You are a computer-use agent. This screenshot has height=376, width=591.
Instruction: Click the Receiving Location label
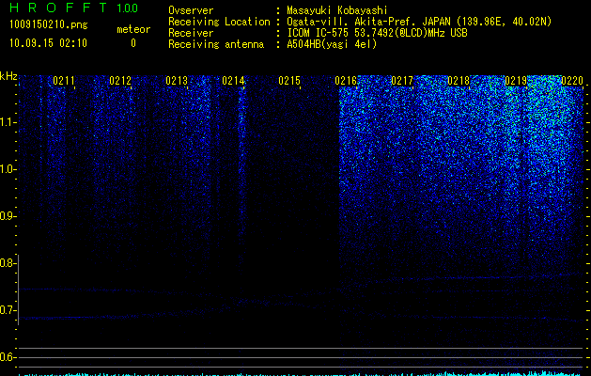(219, 22)
